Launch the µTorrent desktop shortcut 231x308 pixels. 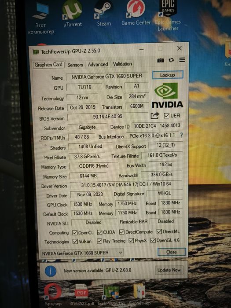pos(72,15)
